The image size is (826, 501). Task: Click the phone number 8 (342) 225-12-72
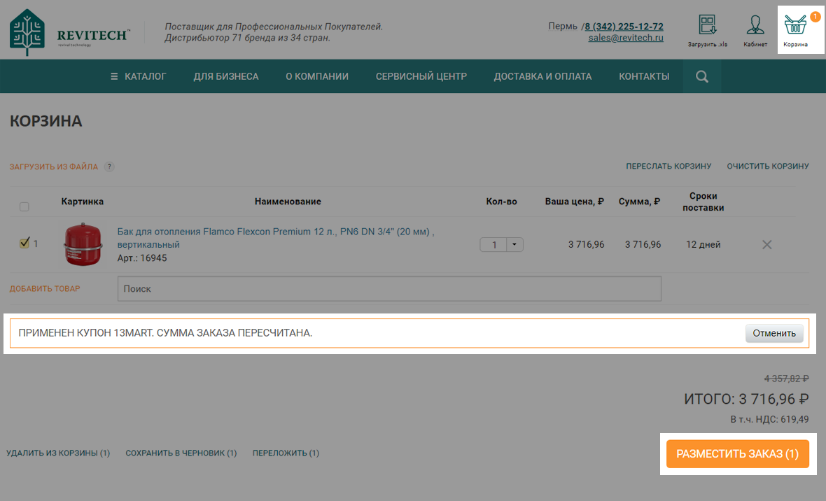[624, 27]
